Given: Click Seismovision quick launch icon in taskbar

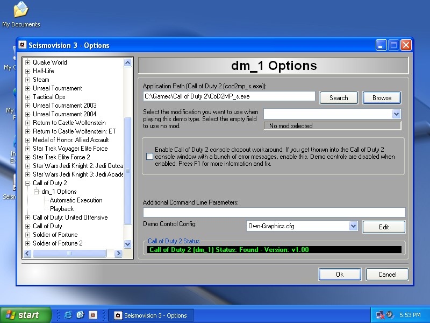Looking at the screenshot, I should point(92,315).
